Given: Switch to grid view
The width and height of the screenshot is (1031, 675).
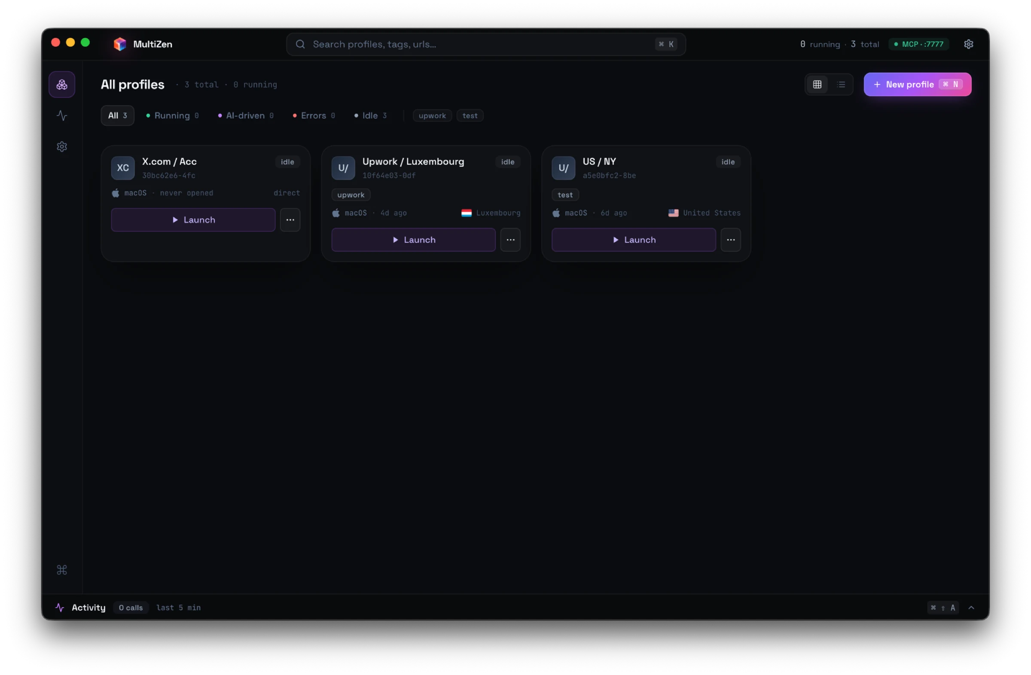Looking at the screenshot, I should (817, 85).
